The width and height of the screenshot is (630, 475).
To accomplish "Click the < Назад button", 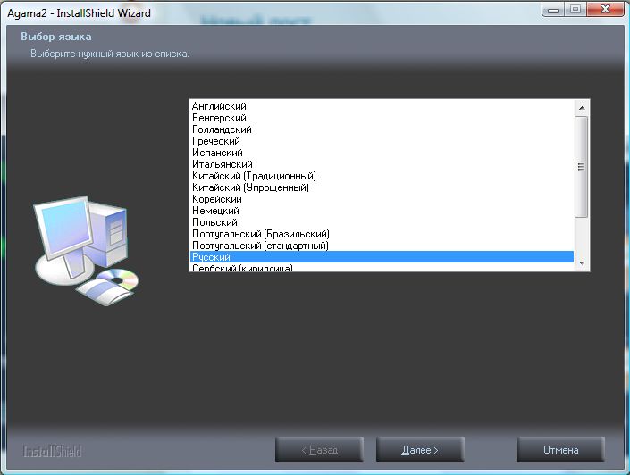I will 319,450.
